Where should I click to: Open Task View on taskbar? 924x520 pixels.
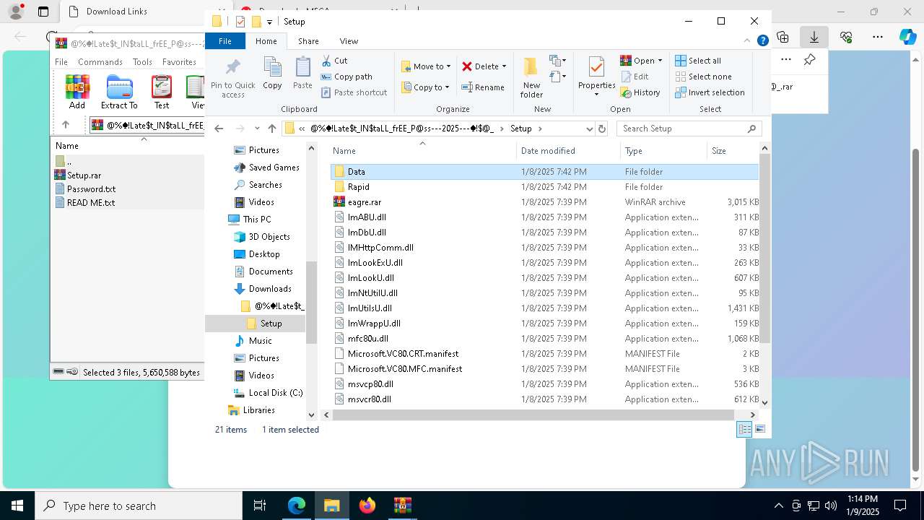click(x=260, y=506)
